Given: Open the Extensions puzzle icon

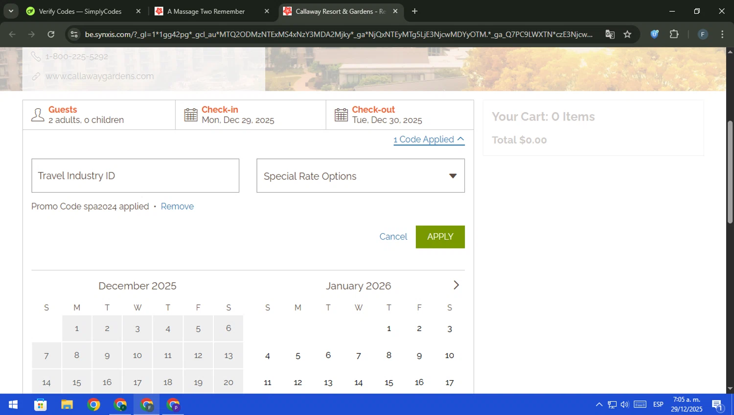Looking at the screenshot, I should (674, 34).
